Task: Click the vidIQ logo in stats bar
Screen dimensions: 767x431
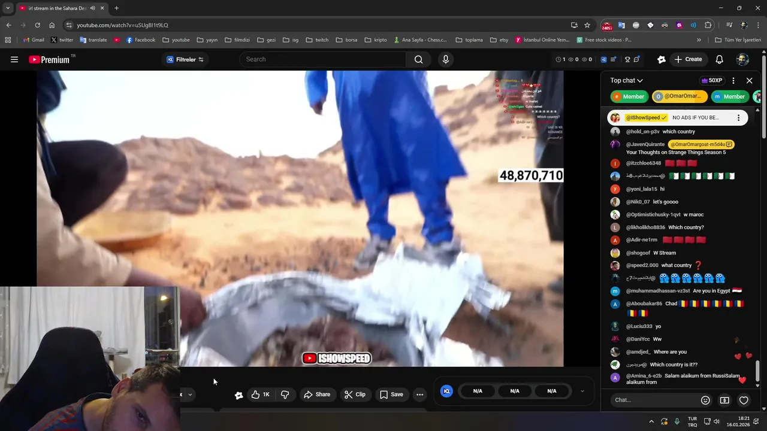Action: (446, 391)
